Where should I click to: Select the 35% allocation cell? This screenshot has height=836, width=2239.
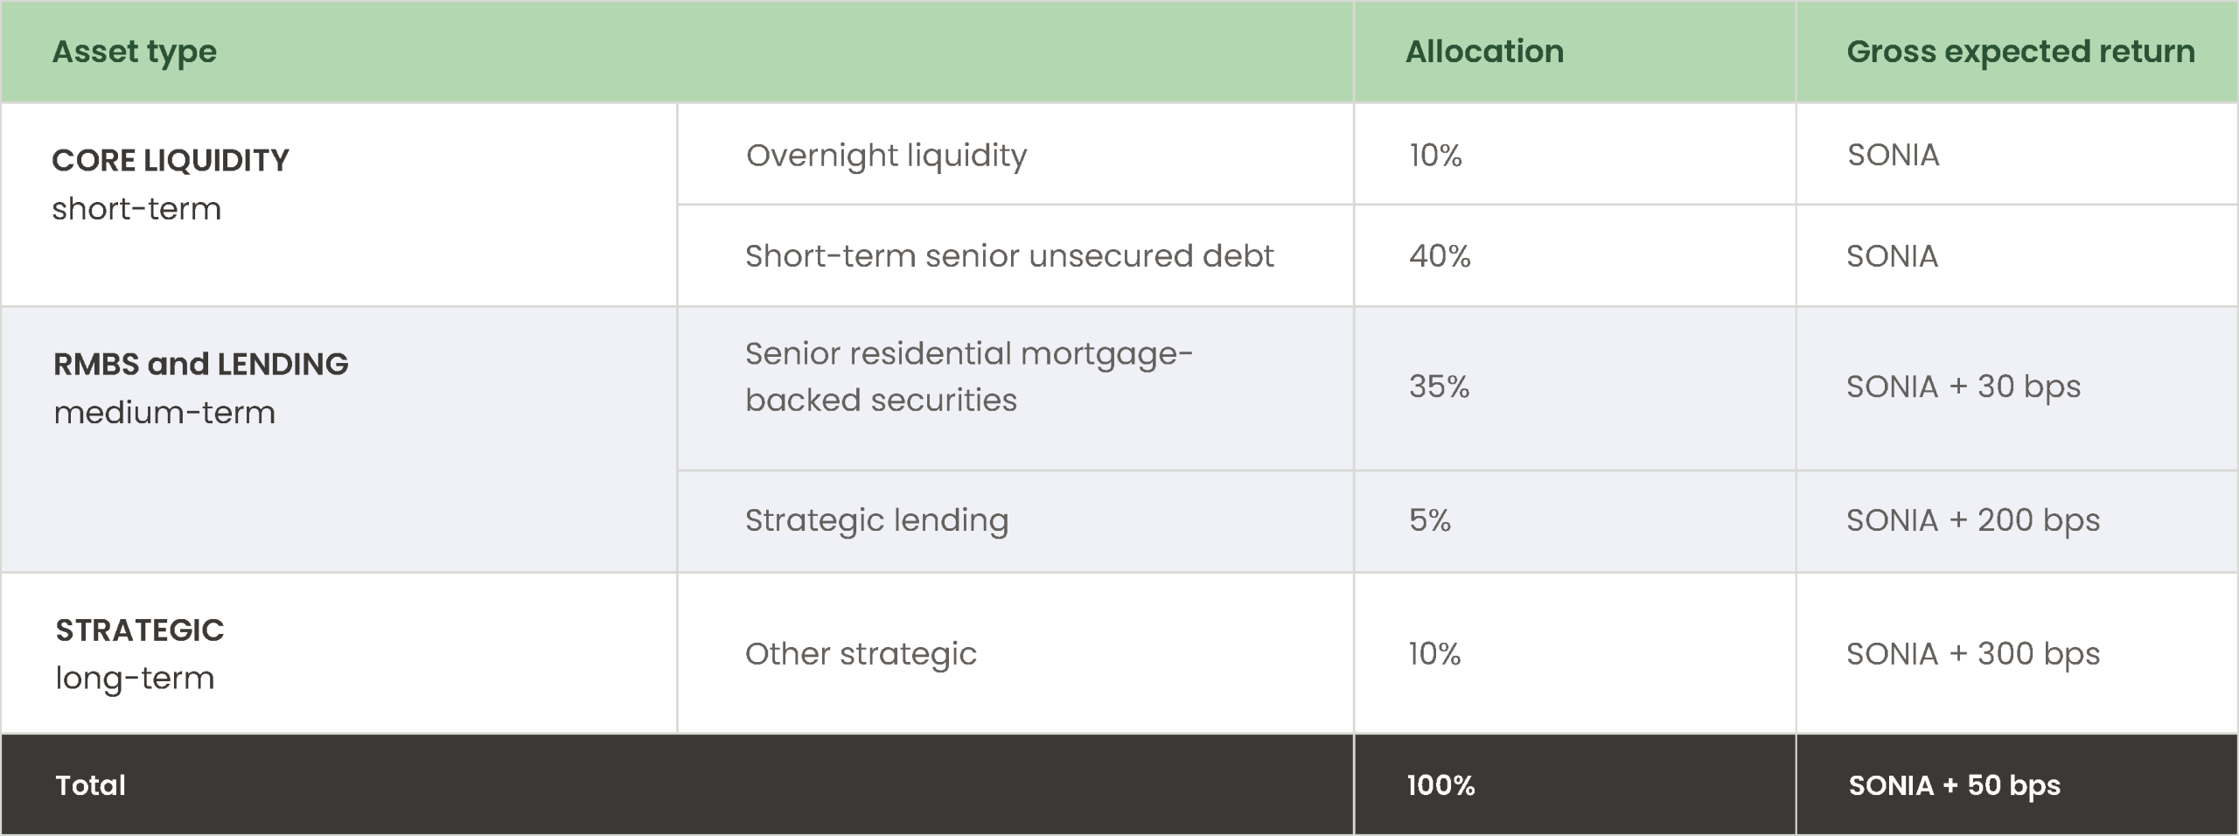[x=1439, y=387]
